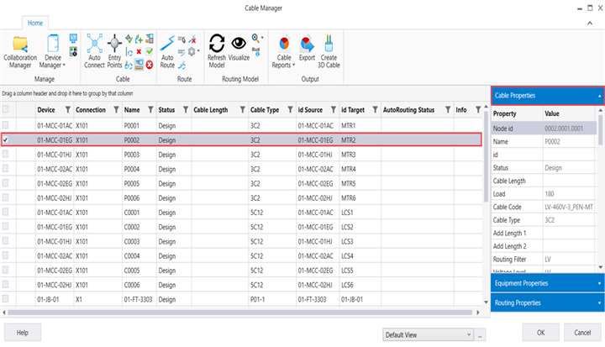Check the box for cable C0003
Screen dimensions: 605x347
[5, 241]
